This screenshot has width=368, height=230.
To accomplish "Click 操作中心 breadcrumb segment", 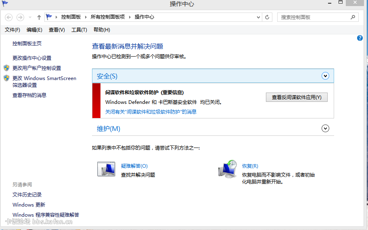I will 144,17.
